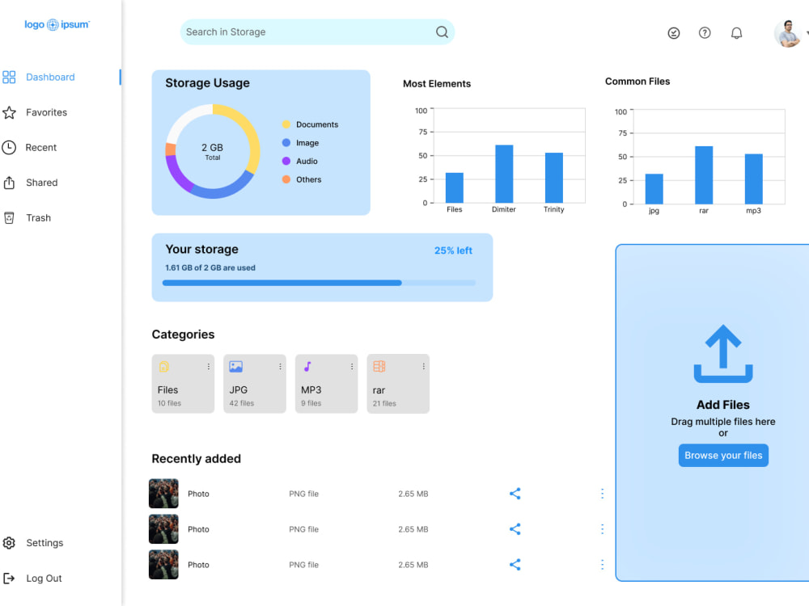Viewport: 809px width, 606px height.
Task: Open options menu on Files category card
Action: coord(209,366)
